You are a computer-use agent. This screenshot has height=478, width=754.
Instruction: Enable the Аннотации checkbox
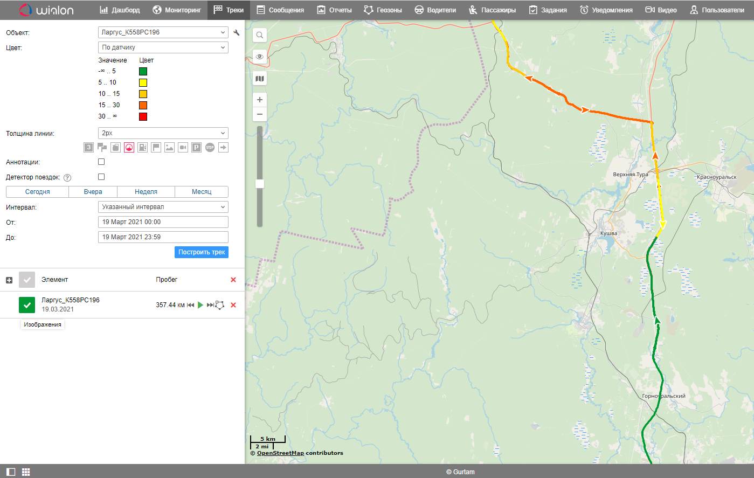tap(101, 162)
